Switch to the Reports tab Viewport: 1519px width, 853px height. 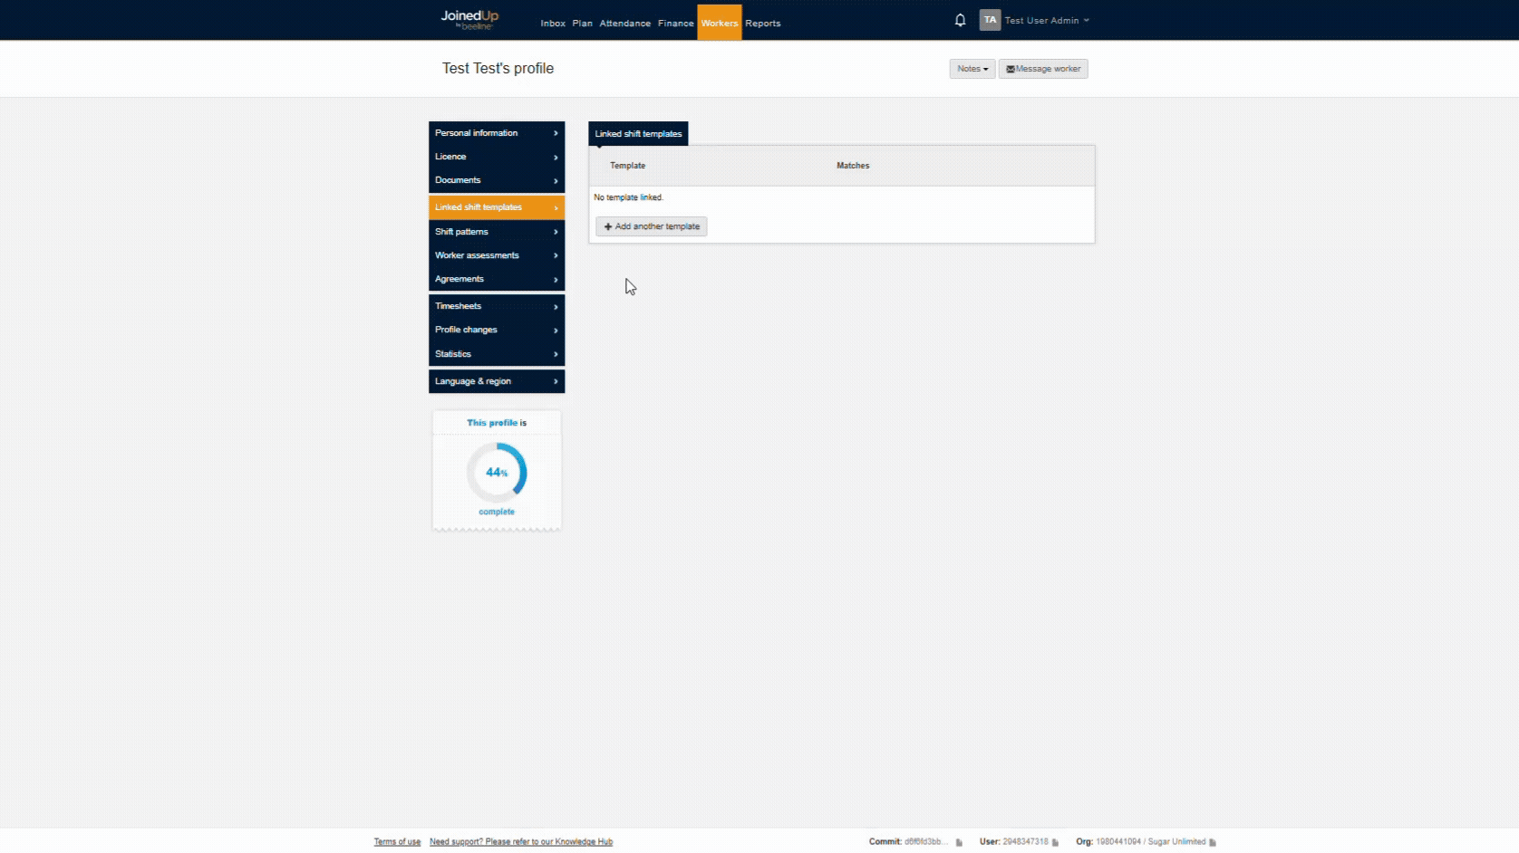[x=762, y=24]
